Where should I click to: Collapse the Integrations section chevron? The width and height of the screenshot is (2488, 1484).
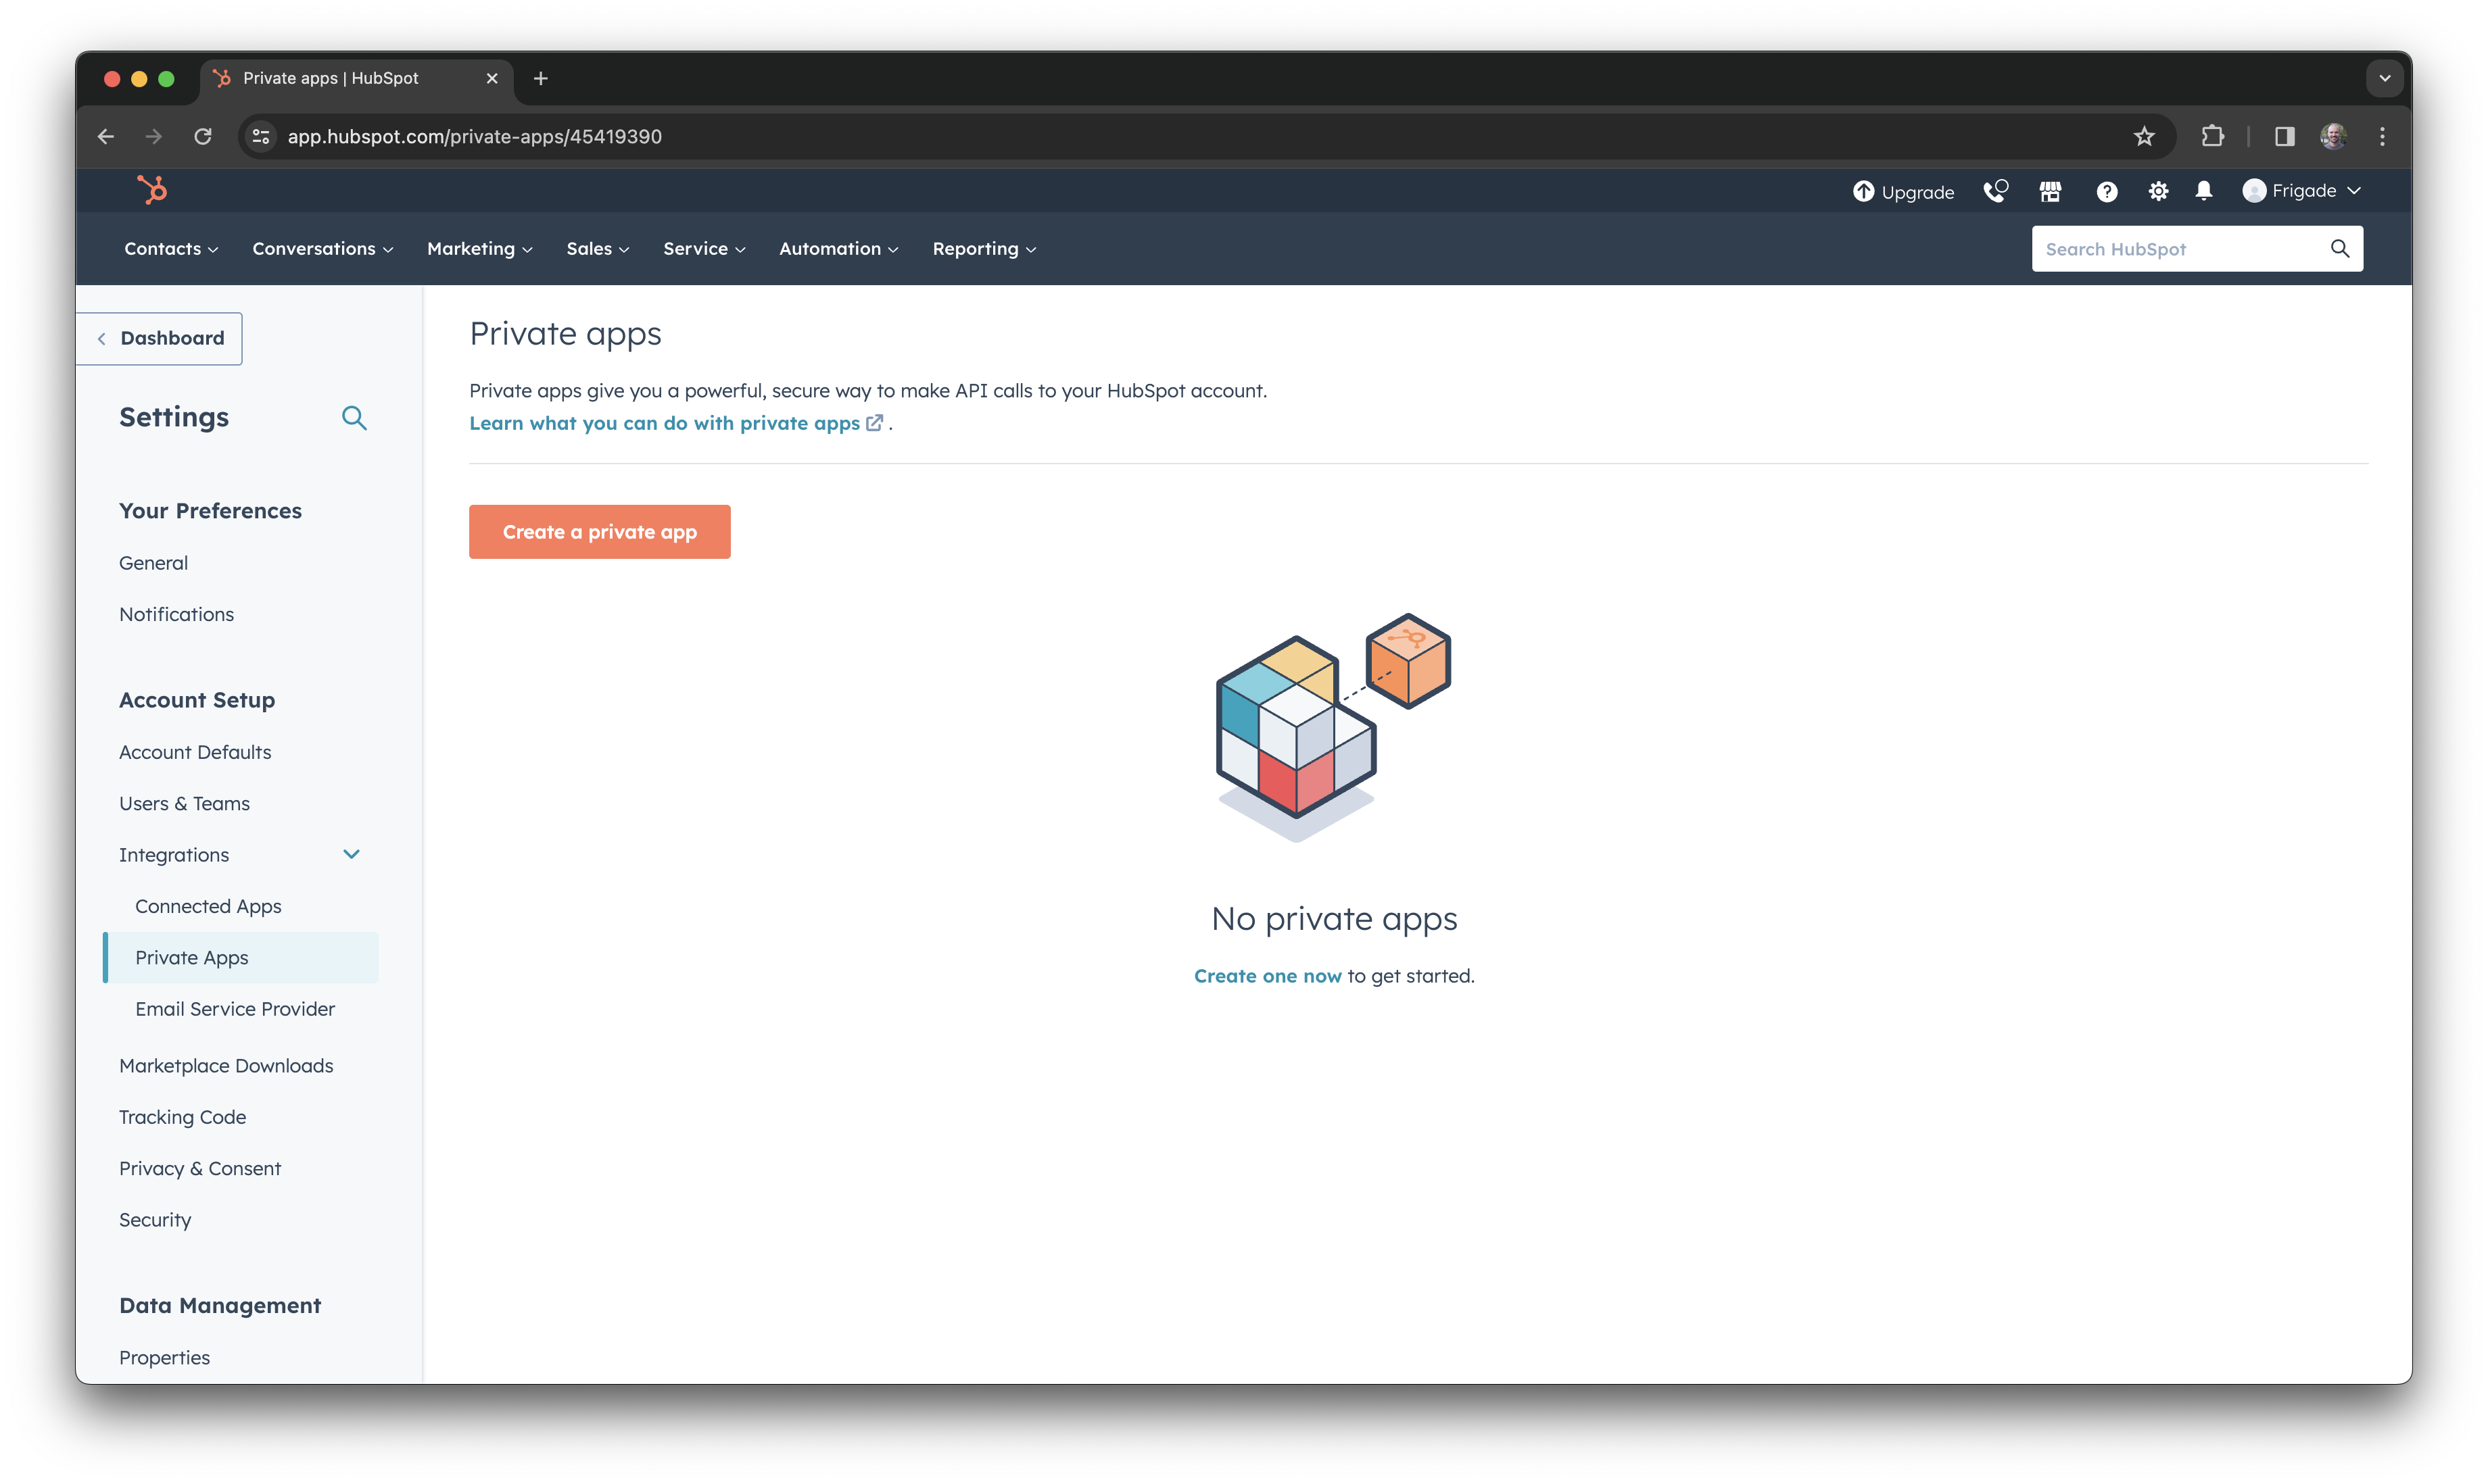click(x=351, y=855)
